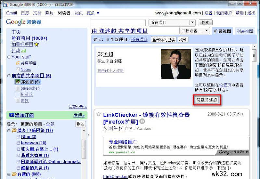Open 我的帐户 link
Screen dimensions: 260x179
coord(224,13)
